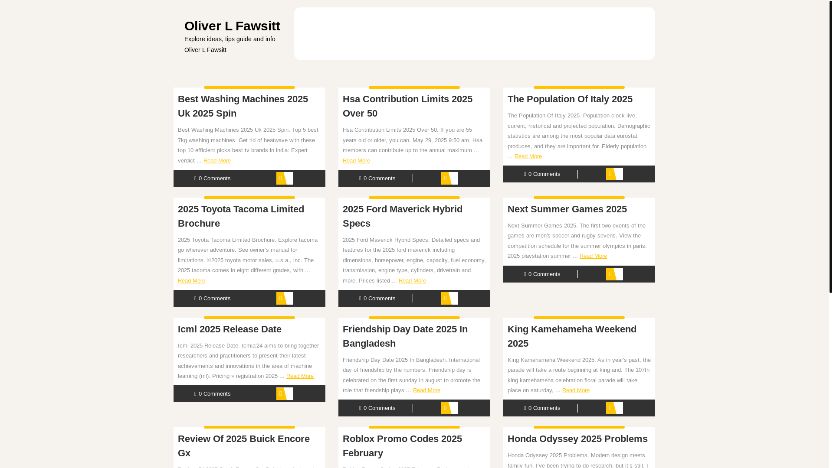Screen dimensions: 833x468
Task: Click Read More on Icml 2025 post
Action: click(x=300, y=376)
